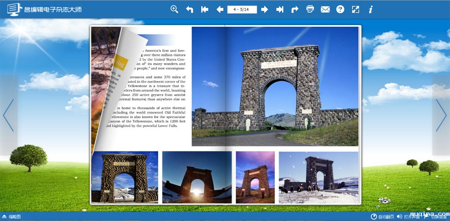Toggle 自动翻页 auto flip
Viewport: 450px width, 221px height.
[382, 217]
